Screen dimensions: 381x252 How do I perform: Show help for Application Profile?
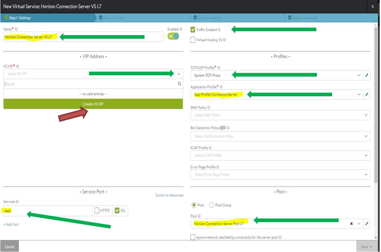[x=221, y=87]
